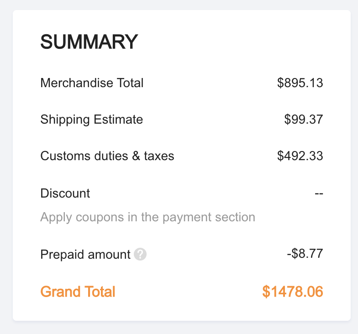
Task: Click the Discount label
Action: click(x=65, y=193)
